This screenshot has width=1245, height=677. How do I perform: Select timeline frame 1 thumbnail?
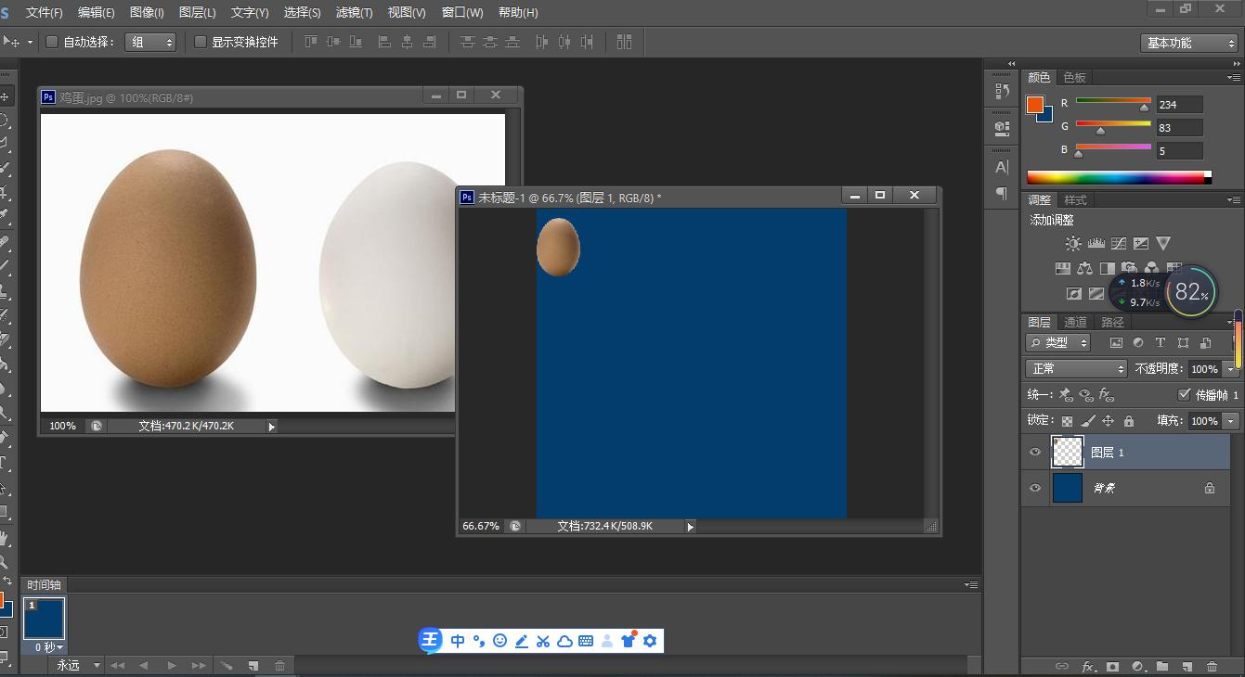click(44, 619)
